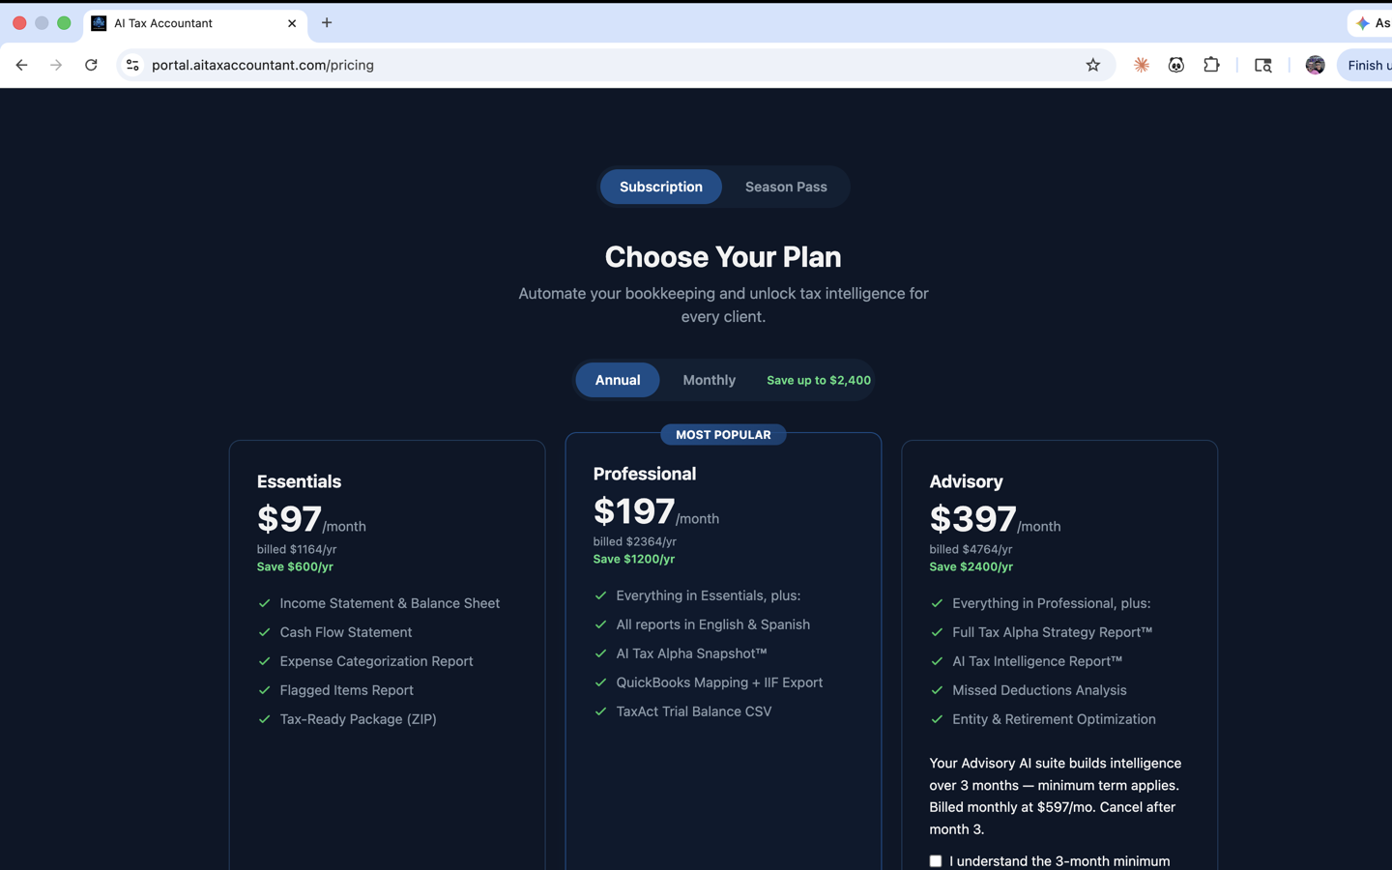
Task: Open a new browser tab
Action: click(327, 22)
